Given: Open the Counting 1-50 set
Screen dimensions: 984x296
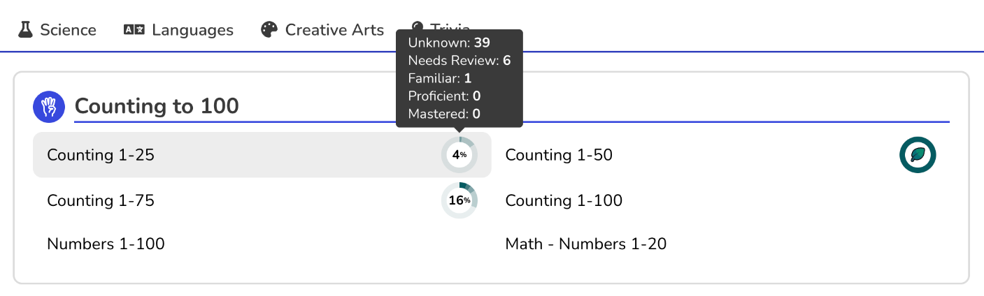Looking at the screenshot, I should [559, 155].
